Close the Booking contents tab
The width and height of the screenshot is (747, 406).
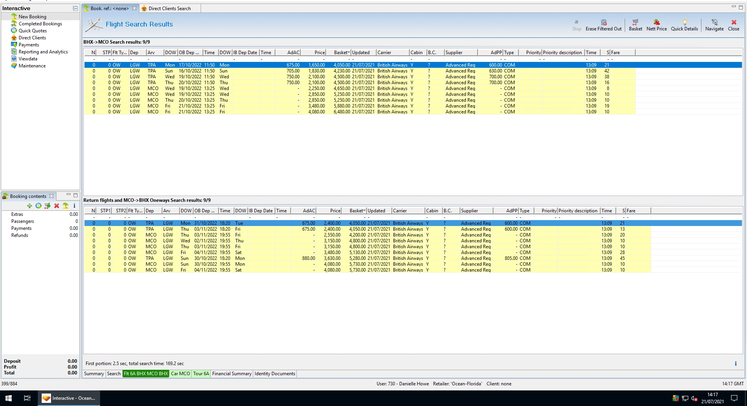click(51, 196)
